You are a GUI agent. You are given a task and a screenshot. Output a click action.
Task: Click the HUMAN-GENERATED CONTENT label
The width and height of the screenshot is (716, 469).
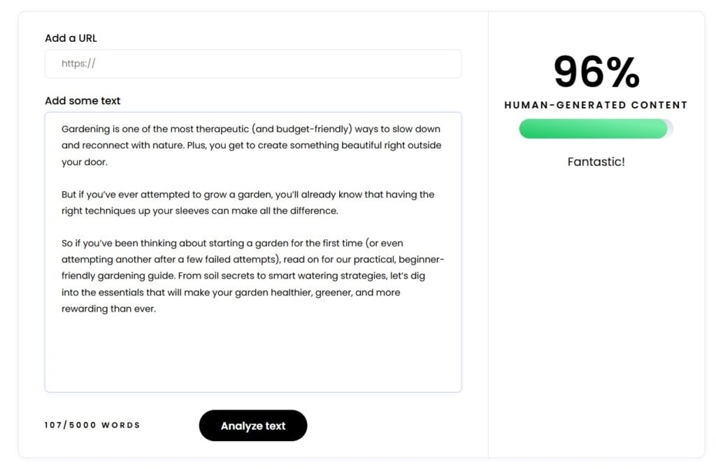(596, 105)
